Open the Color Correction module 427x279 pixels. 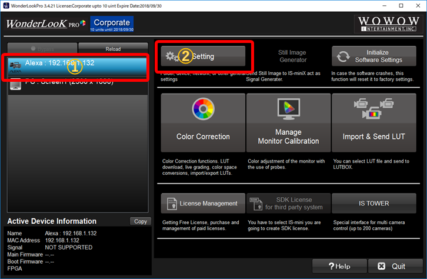203,122
